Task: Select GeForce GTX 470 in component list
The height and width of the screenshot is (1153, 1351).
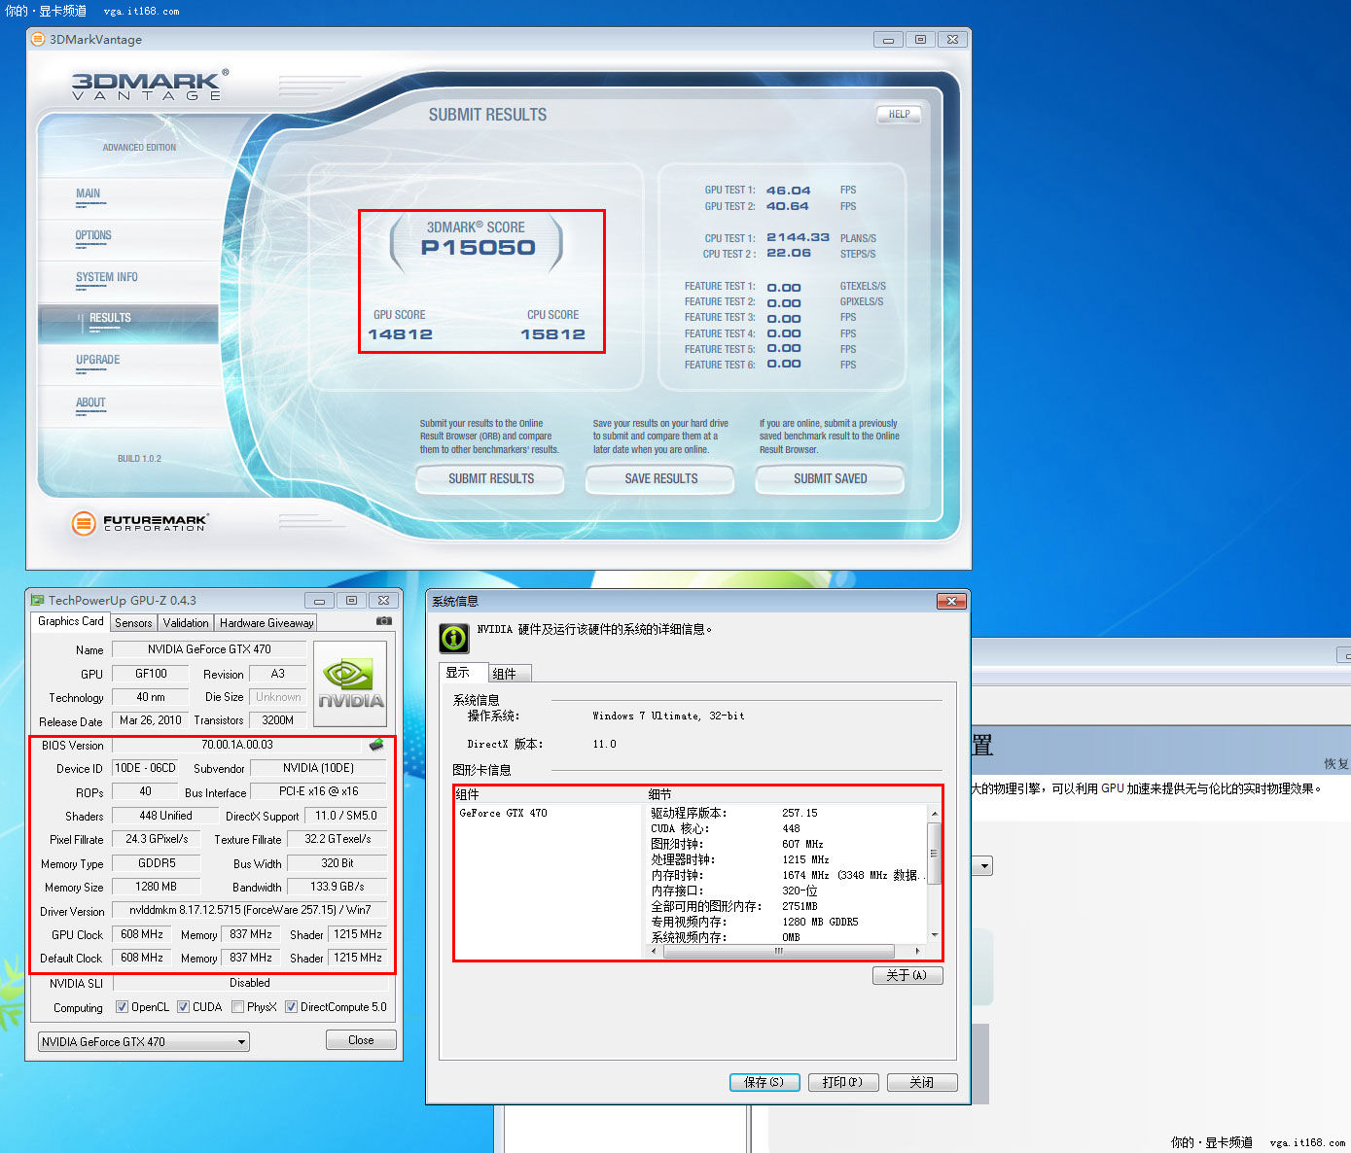Action: tap(503, 813)
